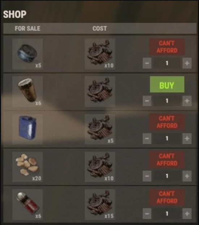Click Can't Afford button for the jerry can
The image size is (199, 225).
click(167, 122)
